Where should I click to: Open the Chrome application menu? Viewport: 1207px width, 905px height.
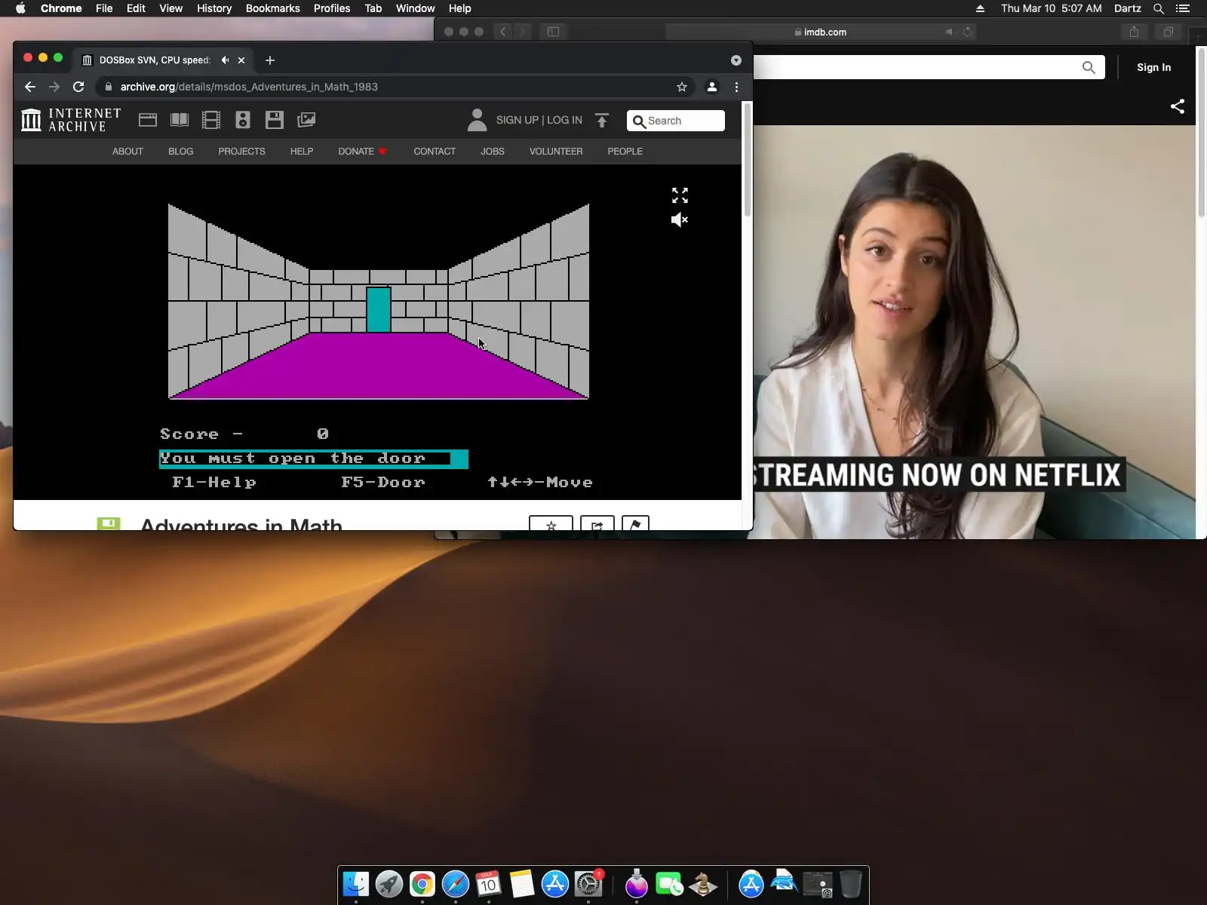coord(61,8)
